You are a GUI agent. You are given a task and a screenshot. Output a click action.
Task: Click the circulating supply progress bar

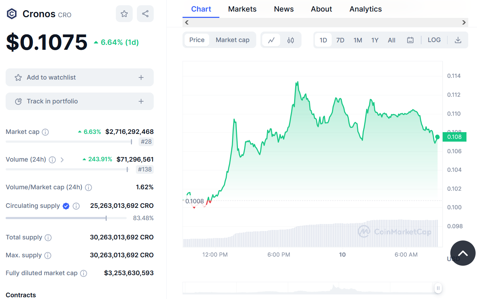point(66,218)
